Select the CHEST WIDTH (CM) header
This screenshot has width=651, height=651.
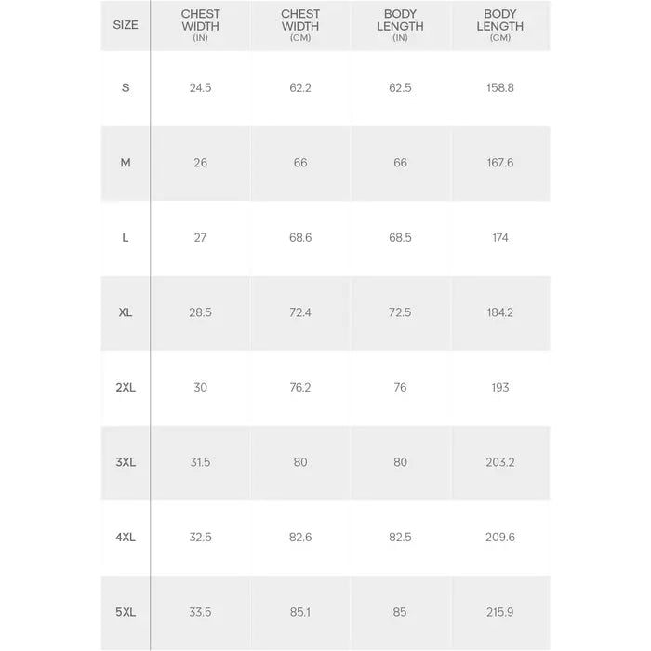pyautogui.click(x=300, y=25)
